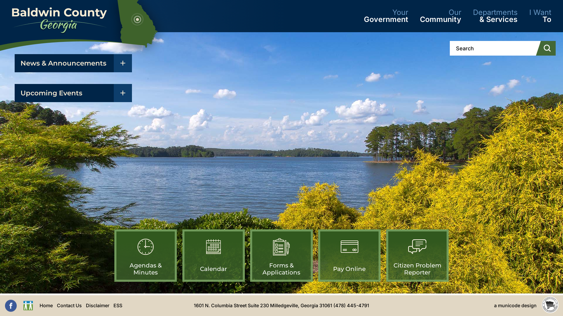Click the Contact Us footer link

[69, 305]
